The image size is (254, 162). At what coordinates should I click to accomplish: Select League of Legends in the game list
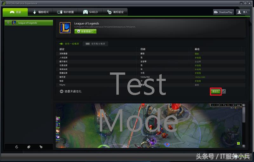click(x=29, y=23)
